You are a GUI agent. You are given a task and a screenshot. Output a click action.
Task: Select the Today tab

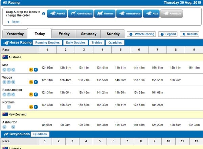tap(40, 34)
